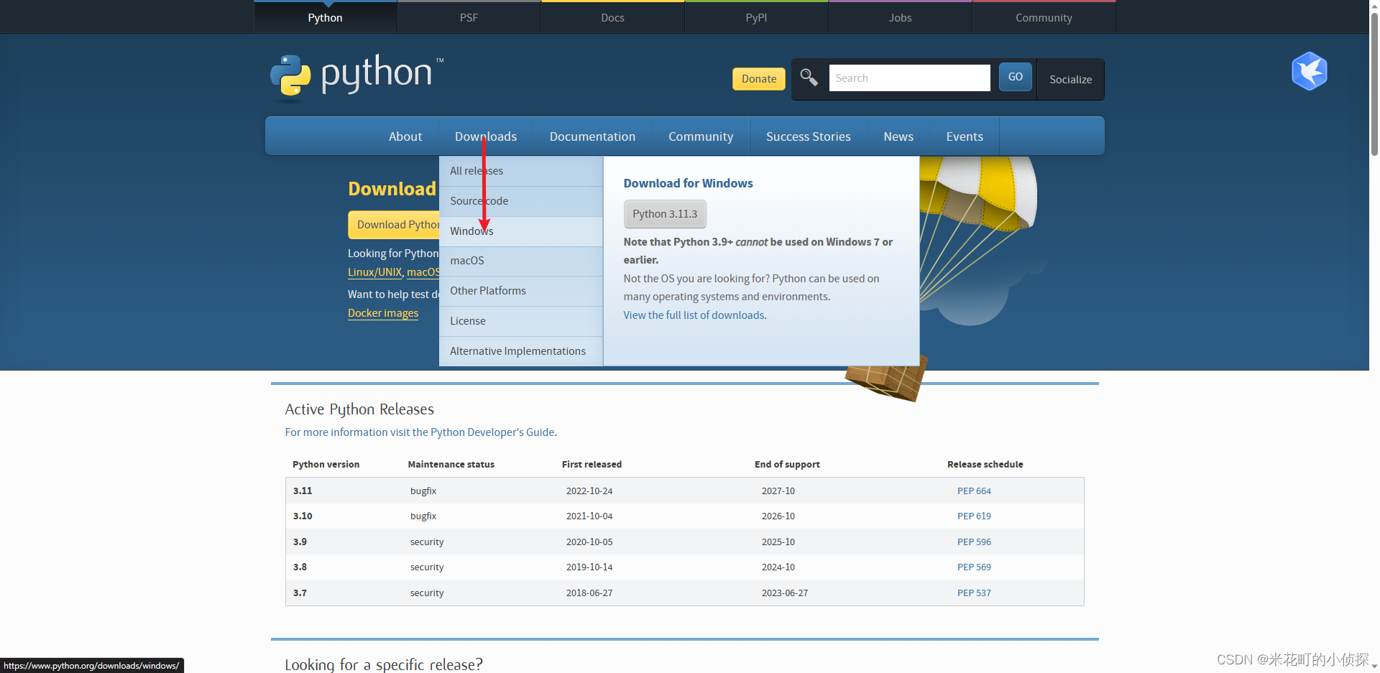Click the 2023-06-27 end of support date
Screen dimensions: 1380x673
click(785, 593)
